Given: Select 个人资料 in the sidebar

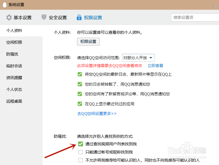Looking at the screenshot, I should (x=21, y=30).
